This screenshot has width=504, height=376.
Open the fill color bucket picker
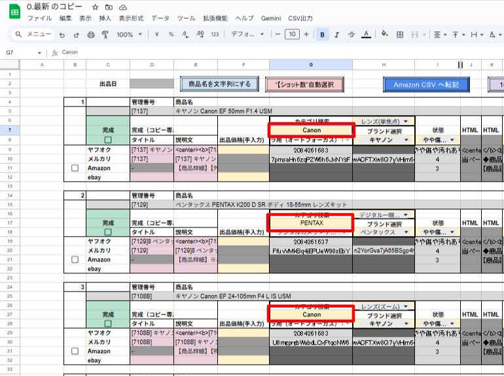384,34
